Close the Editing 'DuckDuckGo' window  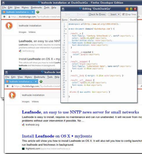135,9
